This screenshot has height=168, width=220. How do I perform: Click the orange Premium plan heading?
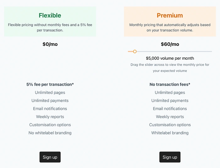[x=170, y=15]
